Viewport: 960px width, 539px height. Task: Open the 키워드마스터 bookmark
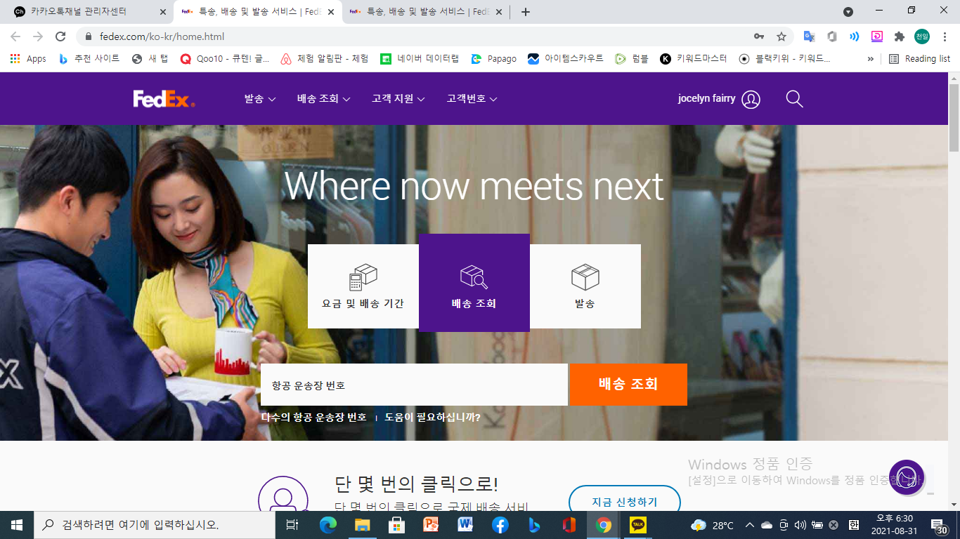(x=694, y=59)
